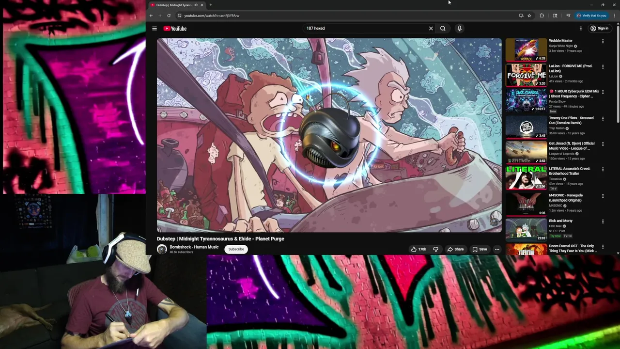Open options menu for 'Rick and Morty'

[603, 222]
